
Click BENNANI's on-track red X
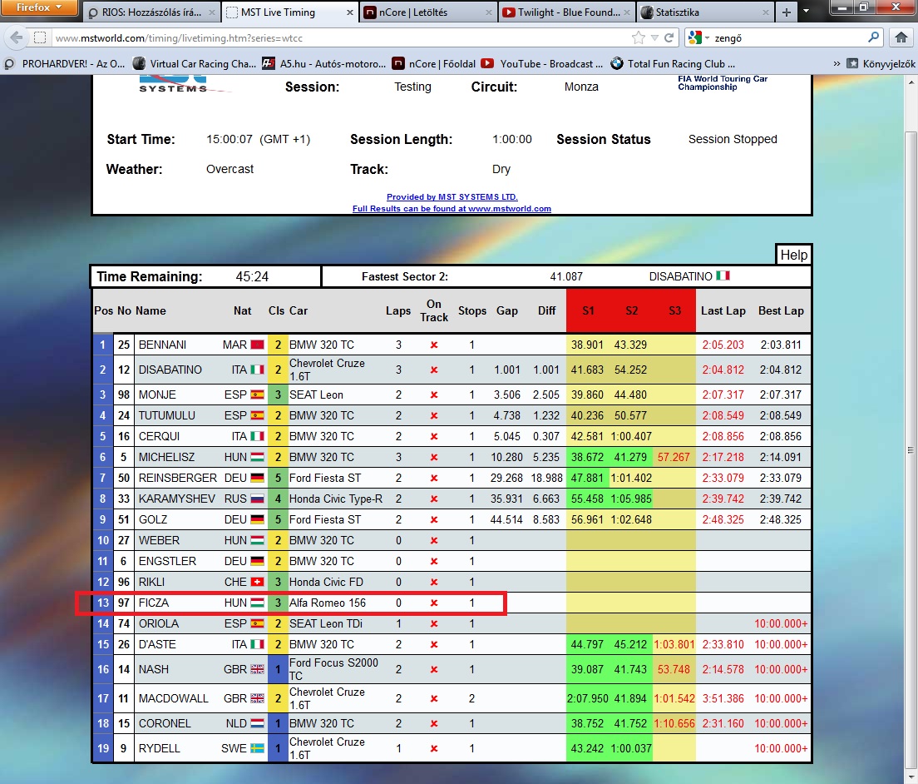click(x=434, y=345)
